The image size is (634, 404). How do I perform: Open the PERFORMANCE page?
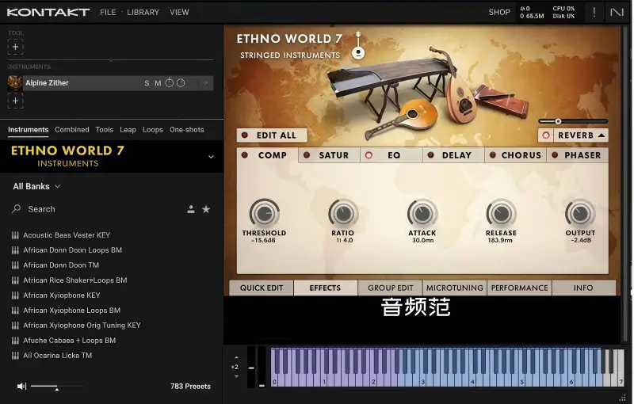(x=520, y=288)
